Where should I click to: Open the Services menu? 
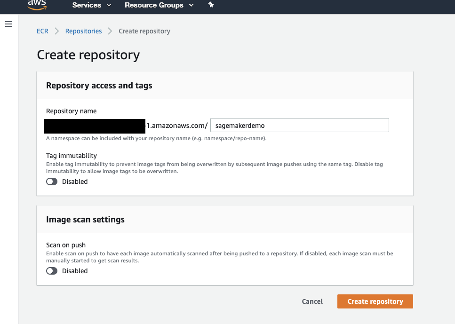[x=87, y=5]
